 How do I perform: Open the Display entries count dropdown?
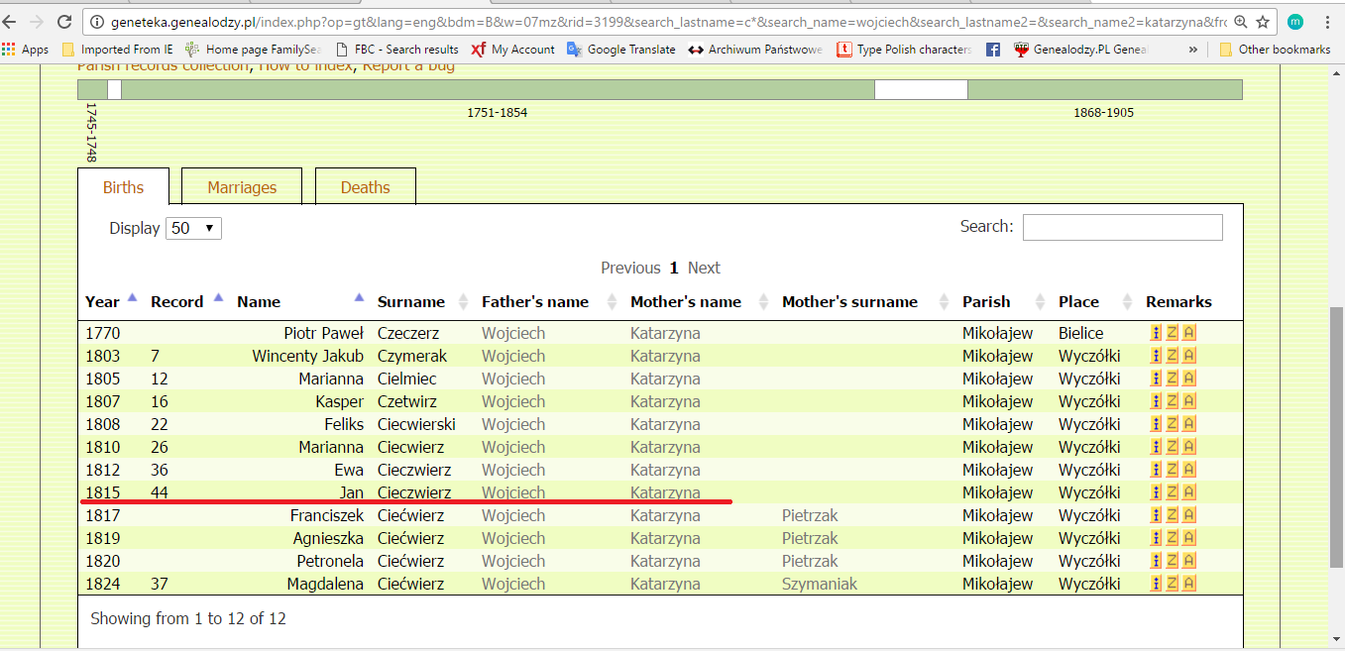point(193,228)
